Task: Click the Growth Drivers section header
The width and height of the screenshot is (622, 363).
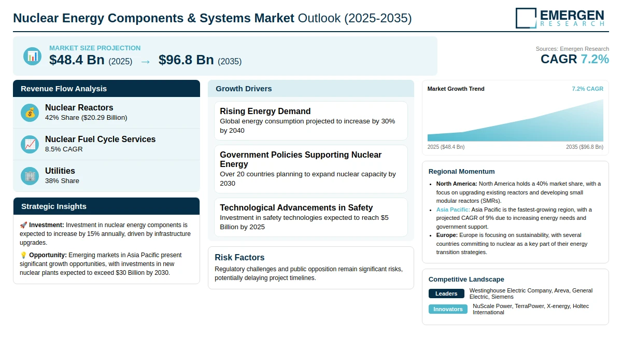Action: pos(311,89)
